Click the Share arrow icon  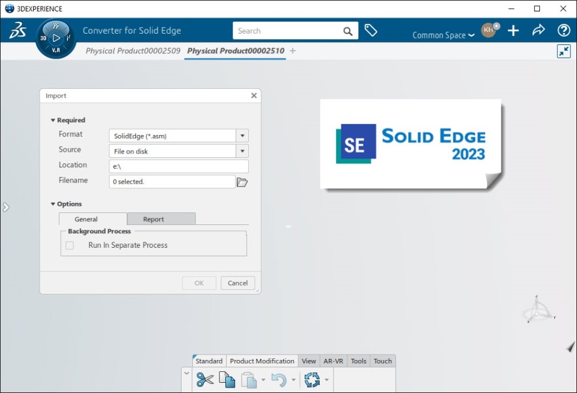coord(539,30)
